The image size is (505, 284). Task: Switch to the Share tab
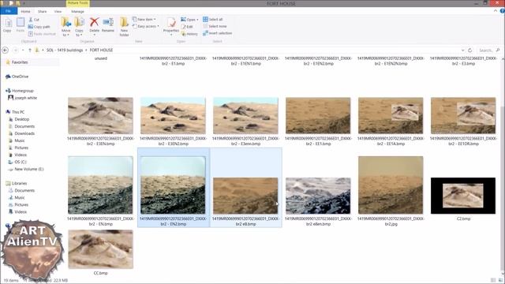[x=42, y=11]
